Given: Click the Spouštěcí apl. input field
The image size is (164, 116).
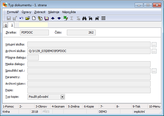Looking at the screenshot, I should [x=89, y=71].
